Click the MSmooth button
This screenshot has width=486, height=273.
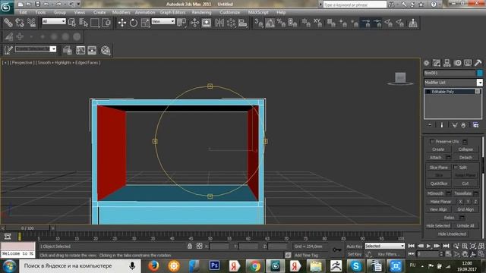tap(435, 193)
